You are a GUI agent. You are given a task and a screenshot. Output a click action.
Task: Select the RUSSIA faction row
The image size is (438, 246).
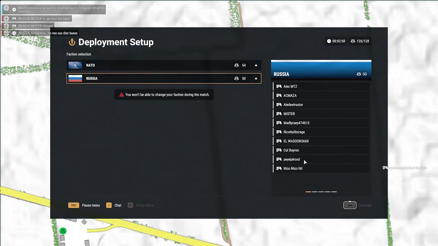pyautogui.click(x=164, y=79)
